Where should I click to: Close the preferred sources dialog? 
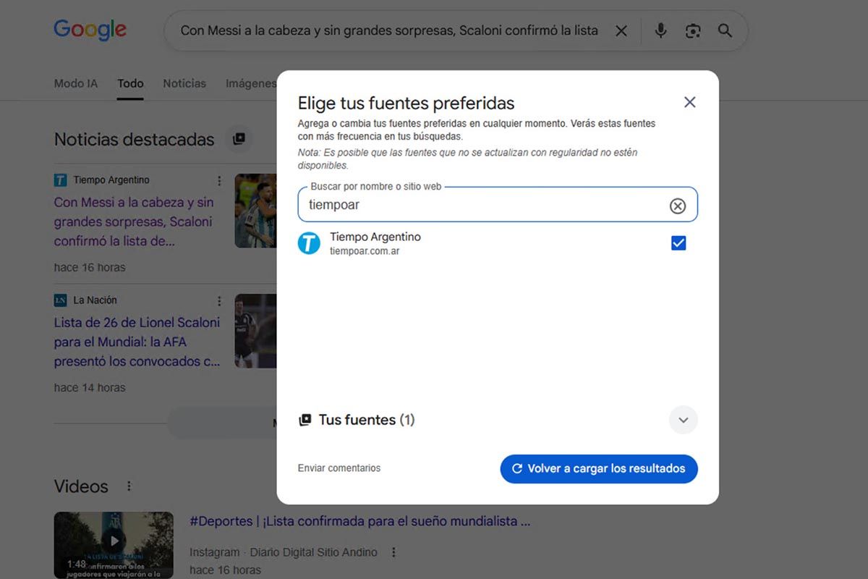[x=689, y=102]
